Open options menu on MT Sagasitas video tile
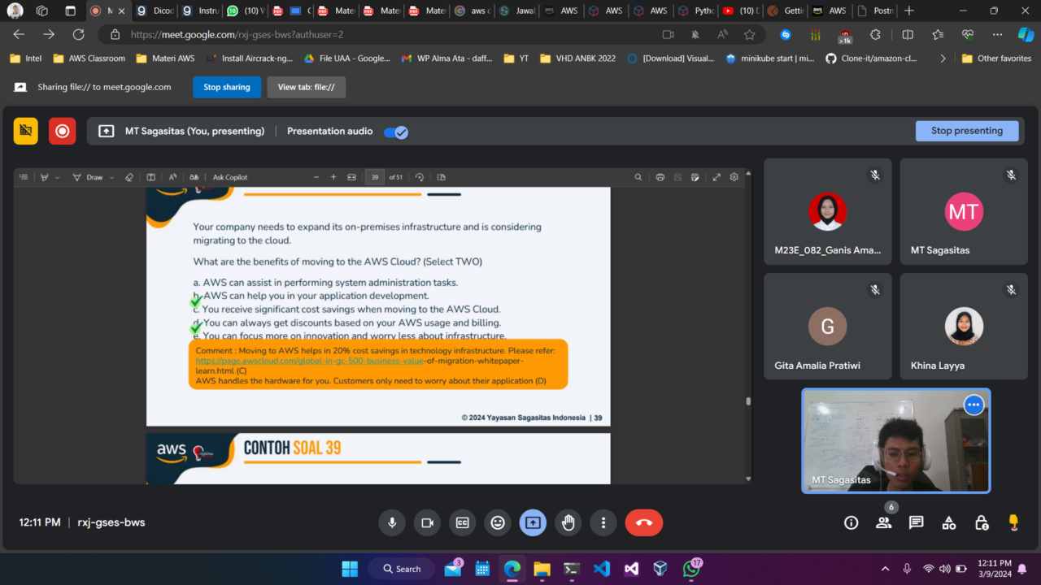 point(973,405)
